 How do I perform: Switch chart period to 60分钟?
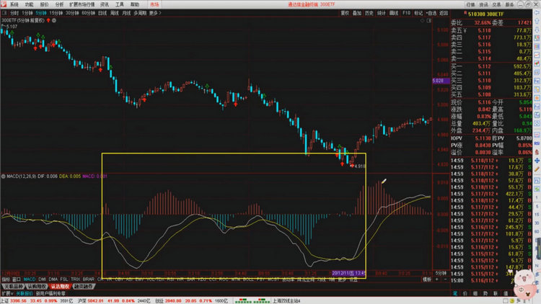pos(88,12)
